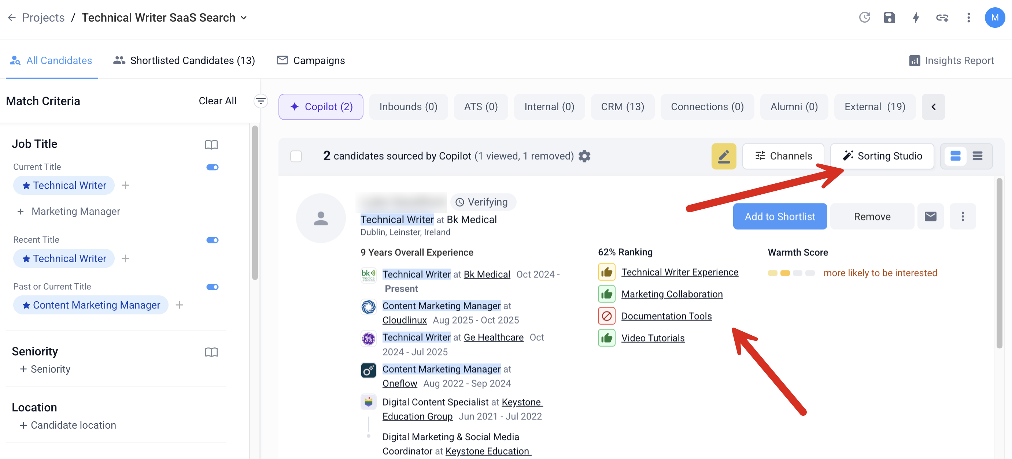Open Sorting Studio
Image resolution: width=1012 pixels, height=459 pixels.
[x=882, y=156]
